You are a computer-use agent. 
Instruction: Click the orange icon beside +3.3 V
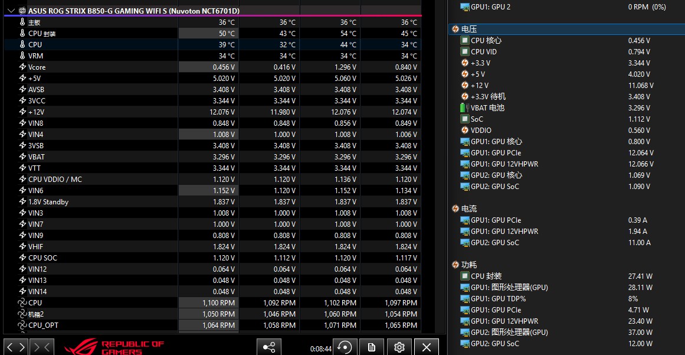[x=465, y=63]
